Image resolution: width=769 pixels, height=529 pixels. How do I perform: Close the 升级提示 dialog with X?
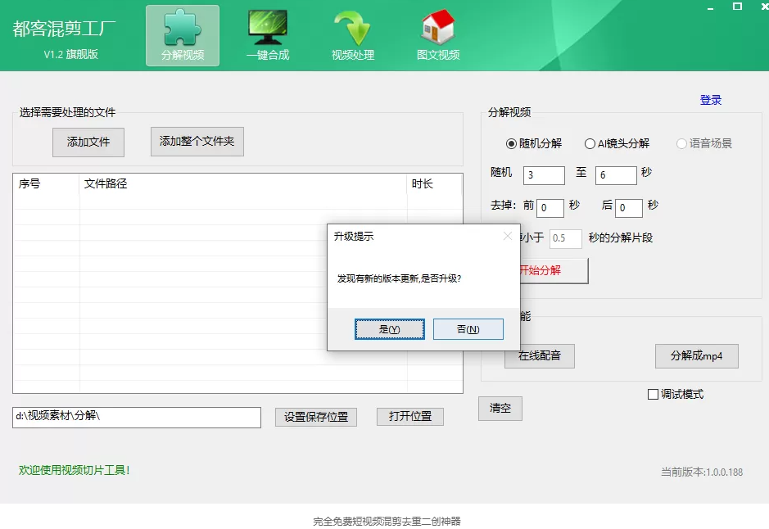[508, 237]
